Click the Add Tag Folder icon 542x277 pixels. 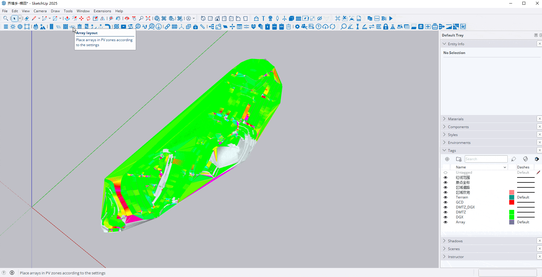(x=459, y=159)
